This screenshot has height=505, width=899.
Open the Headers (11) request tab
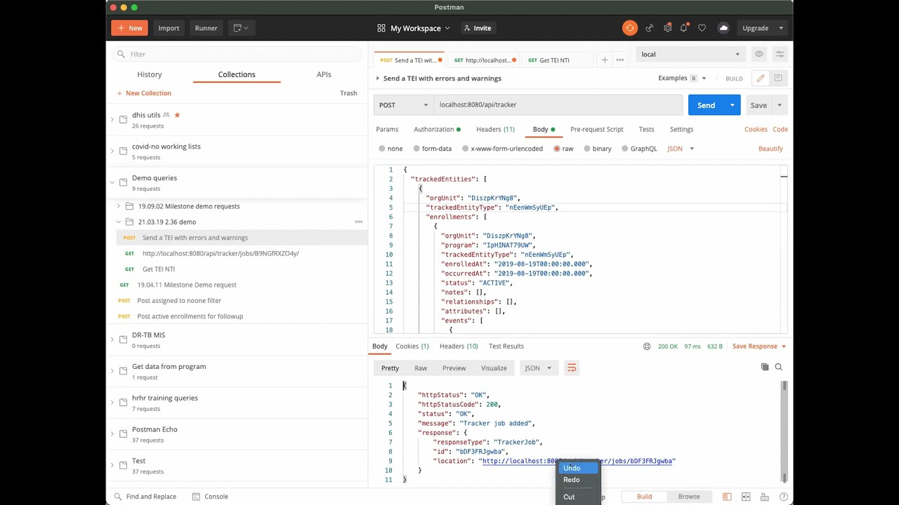click(x=495, y=129)
